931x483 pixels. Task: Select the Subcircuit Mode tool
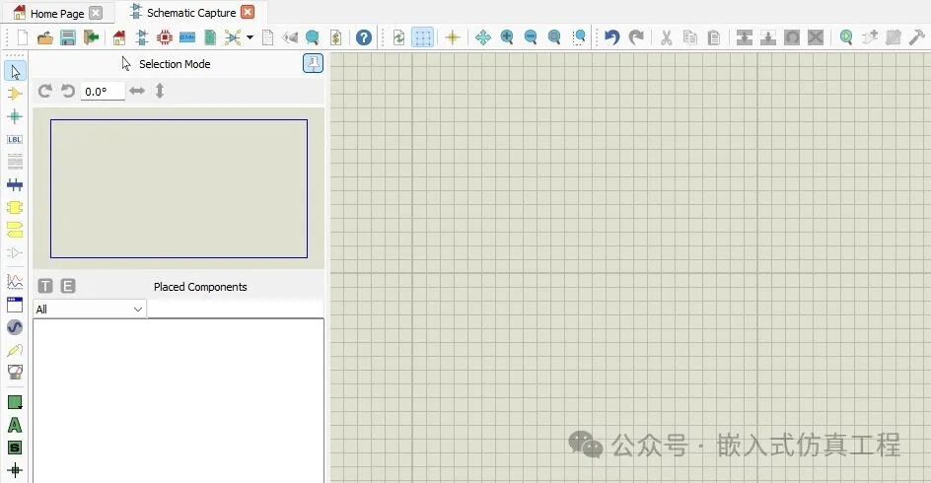pos(15,208)
